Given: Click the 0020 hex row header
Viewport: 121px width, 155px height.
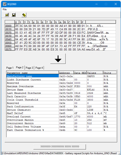Looking at the screenshot, I should (x=10, y=33).
